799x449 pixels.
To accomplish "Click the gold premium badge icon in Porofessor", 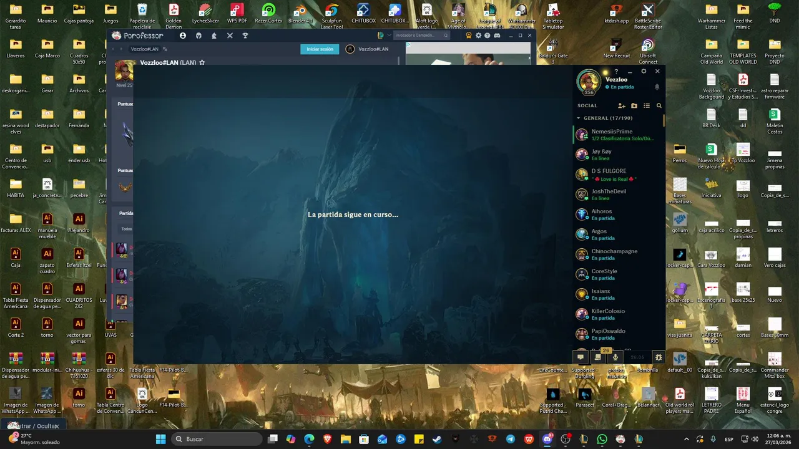I will point(469,36).
